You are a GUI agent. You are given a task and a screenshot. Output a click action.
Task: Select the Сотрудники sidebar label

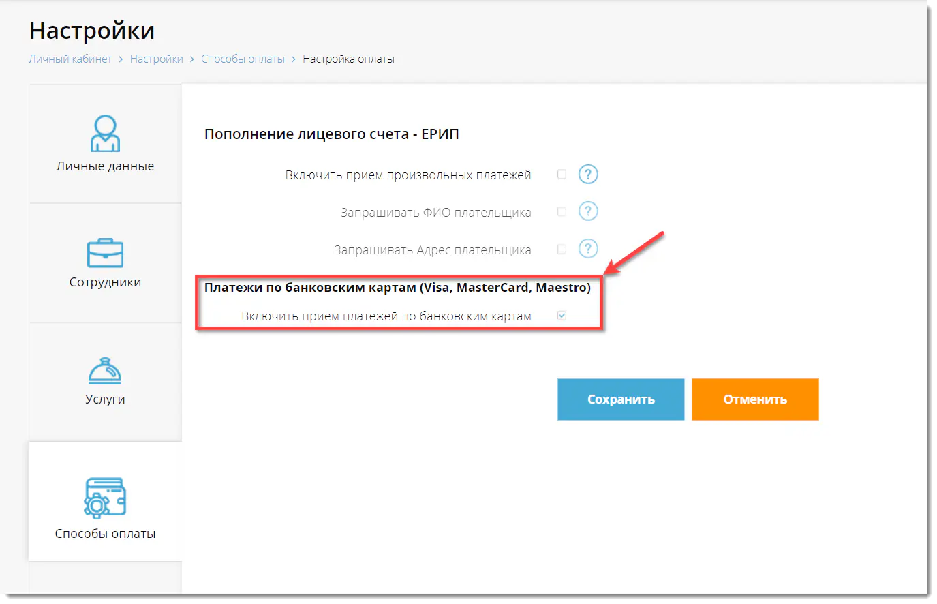pyautogui.click(x=105, y=282)
